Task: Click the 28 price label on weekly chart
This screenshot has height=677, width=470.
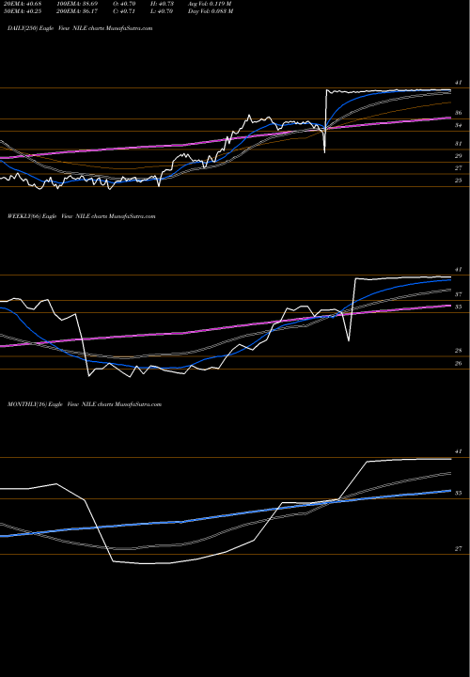Action: point(459,351)
